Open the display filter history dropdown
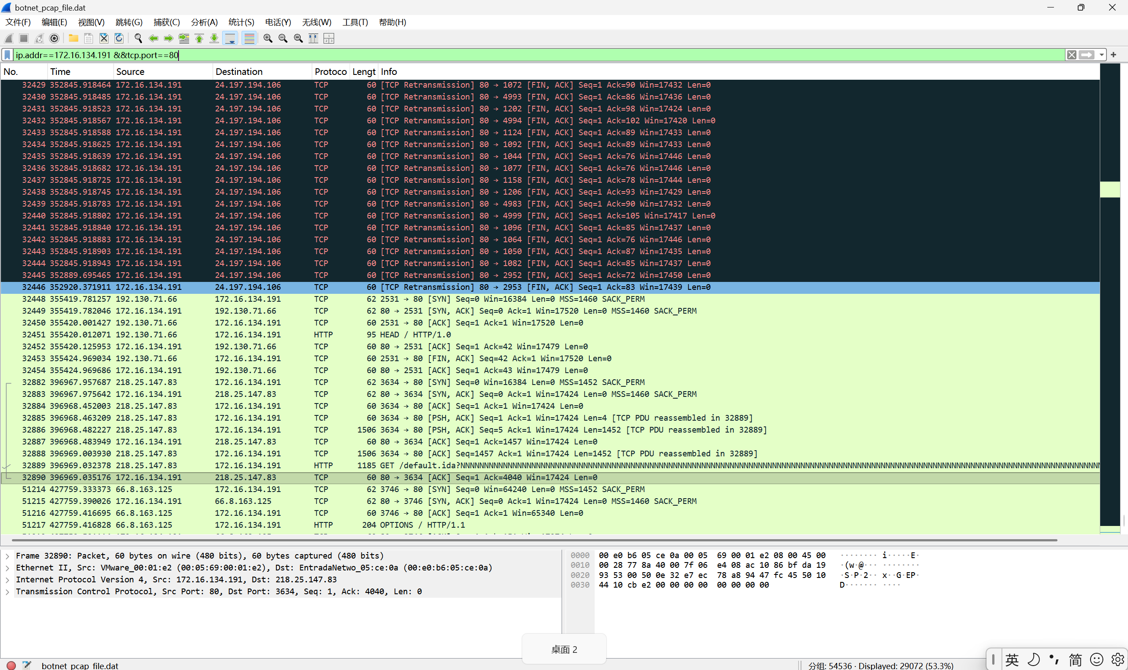This screenshot has width=1128, height=670. [1102, 55]
